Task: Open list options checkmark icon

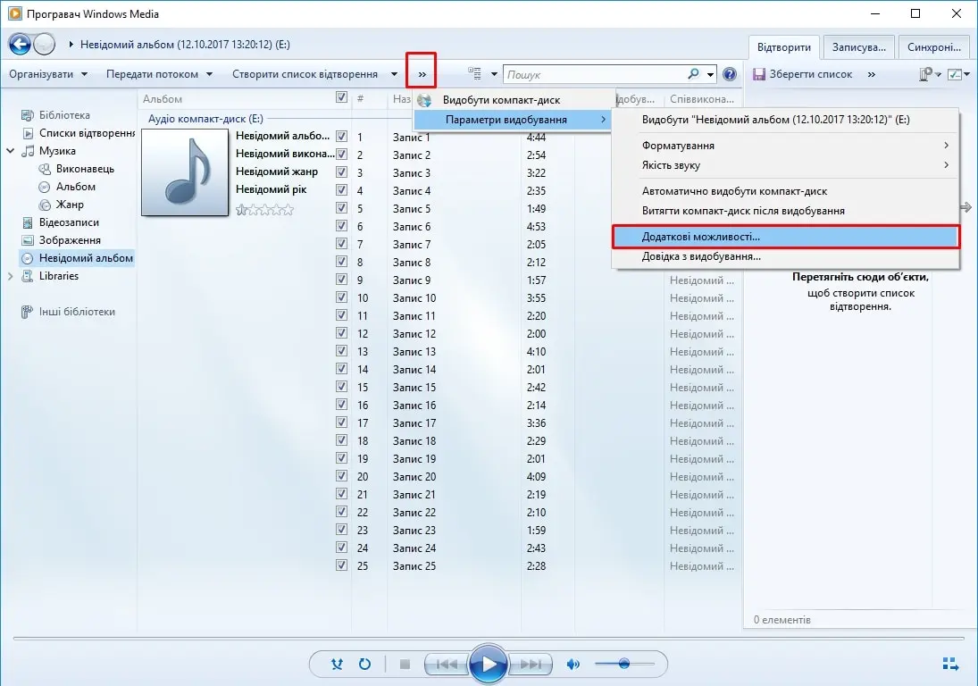Action: tap(958, 74)
